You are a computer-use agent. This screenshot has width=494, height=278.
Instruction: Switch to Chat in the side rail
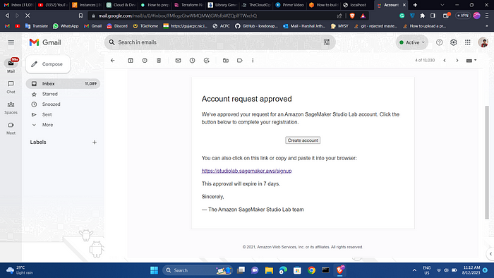pos(11,87)
